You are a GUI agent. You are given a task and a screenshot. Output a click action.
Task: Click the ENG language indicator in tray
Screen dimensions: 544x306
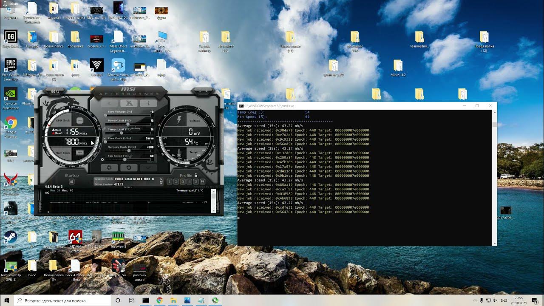coord(505,300)
